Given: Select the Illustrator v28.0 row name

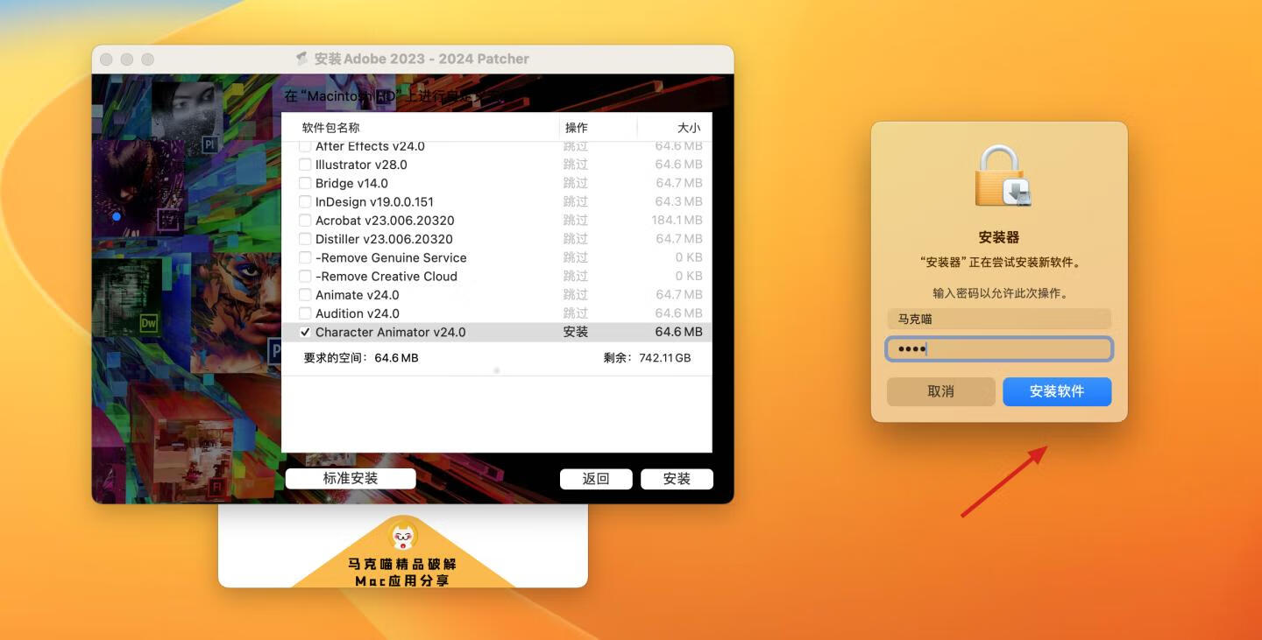Looking at the screenshot, I should (x=361, y=165).
